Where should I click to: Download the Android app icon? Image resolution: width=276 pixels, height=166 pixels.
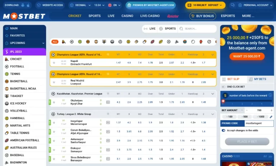23,5
